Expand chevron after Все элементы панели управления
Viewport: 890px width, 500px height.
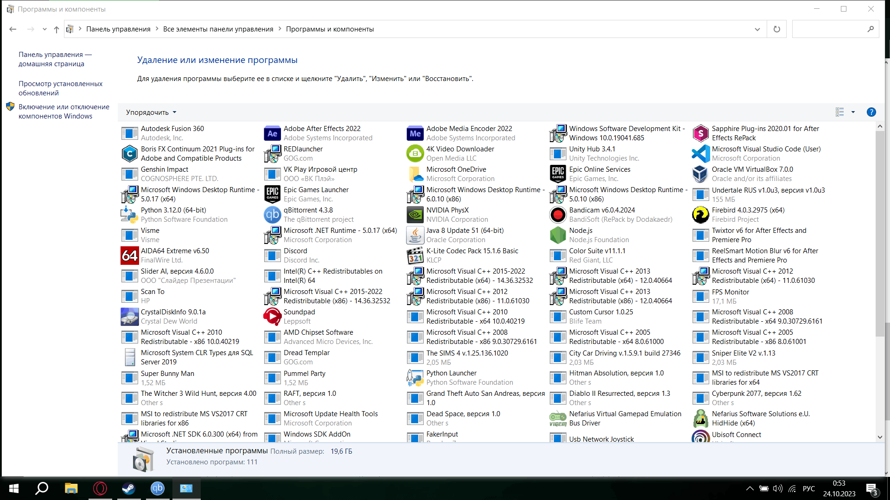click(x=280, y=29)
